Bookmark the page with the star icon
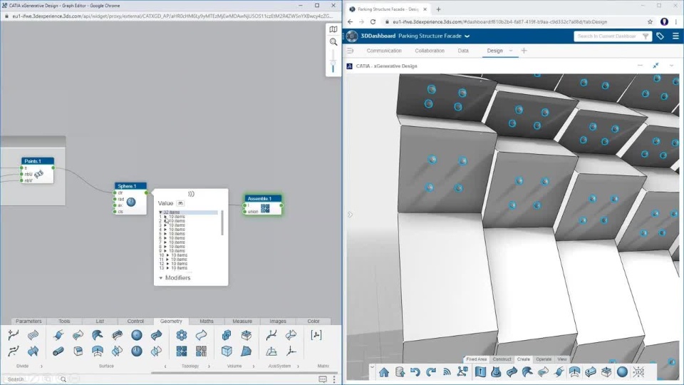684x385 pixels. (x=650, y=21)
